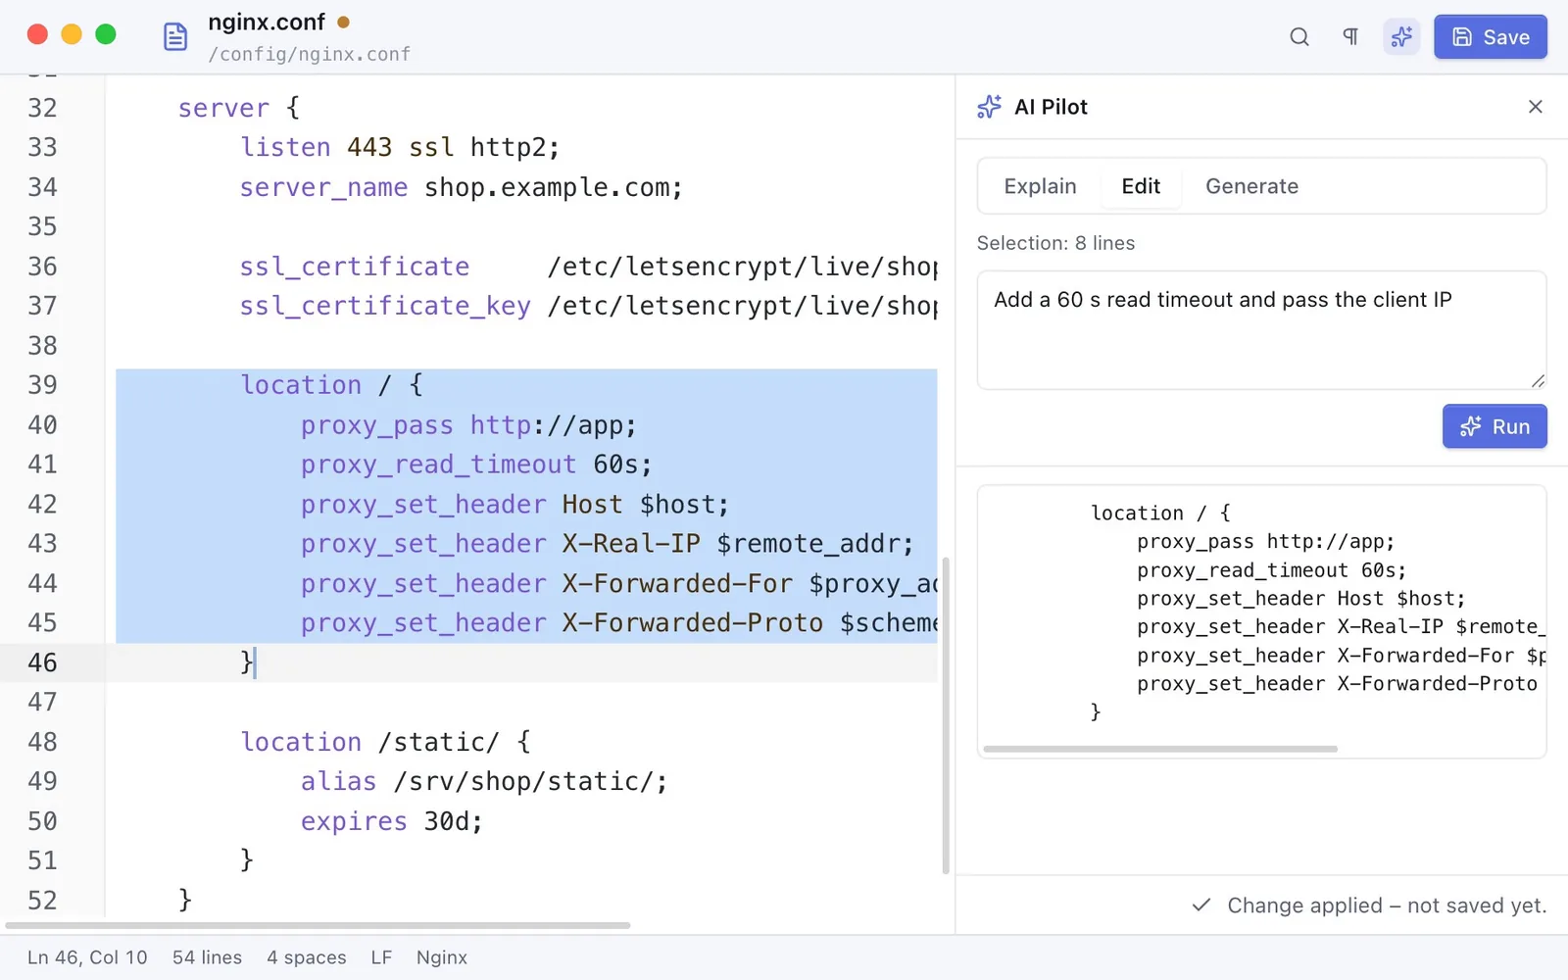This screenshot has width=1568, height=980.
Task: Open the 4 spaces indentation setting
Action: coord(307,957)
